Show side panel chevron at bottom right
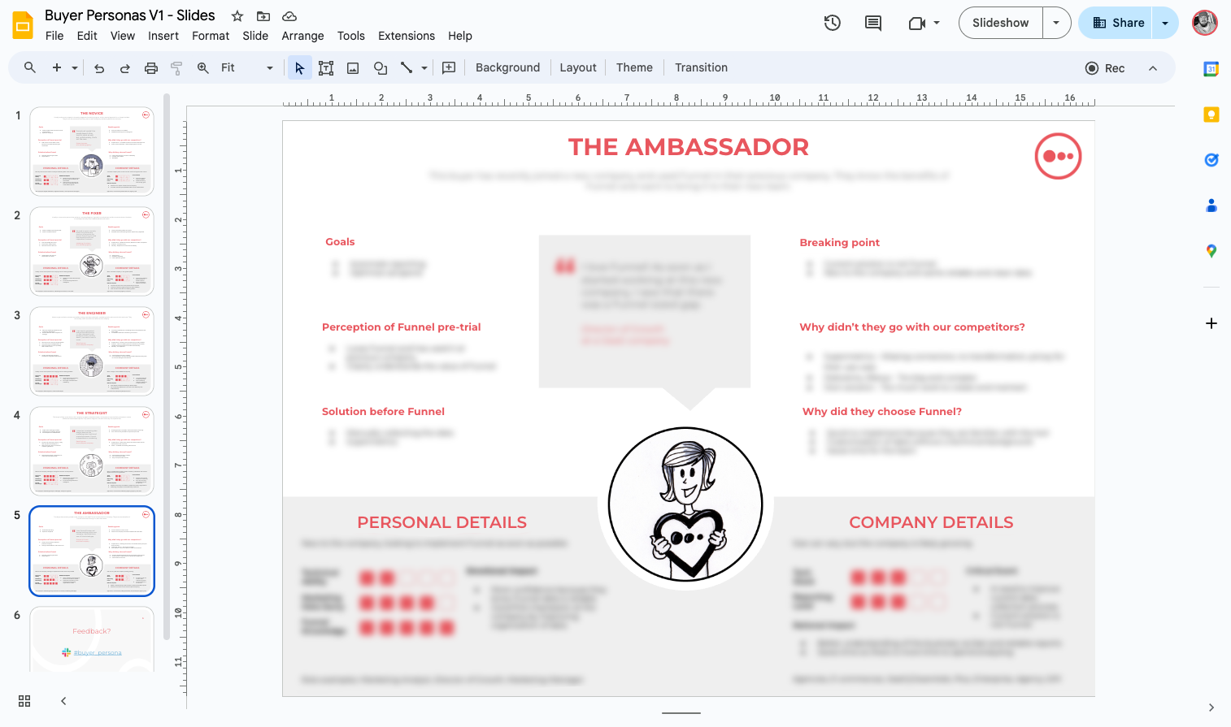 (x=1211, y=708)
